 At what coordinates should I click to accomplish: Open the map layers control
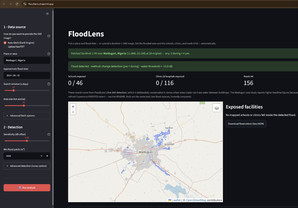point(217,108)
